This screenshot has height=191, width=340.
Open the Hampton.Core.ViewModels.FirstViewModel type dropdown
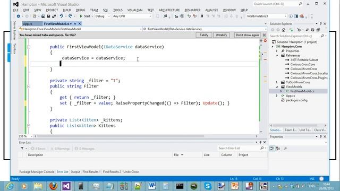click(x=80, y=29)
